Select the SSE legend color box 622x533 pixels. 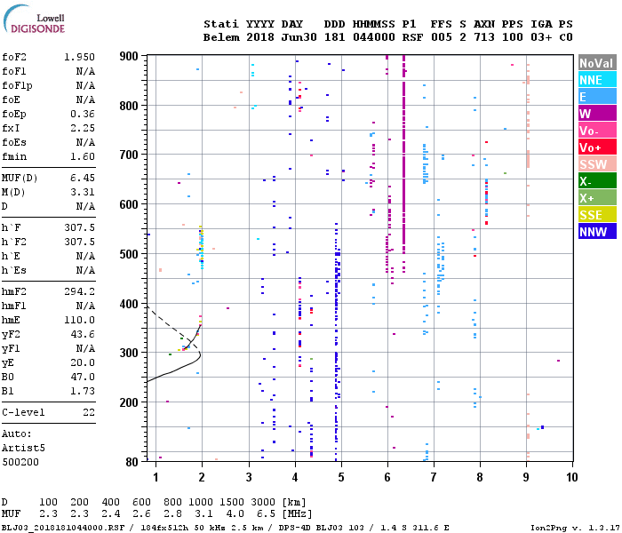[x=597, y=215]
